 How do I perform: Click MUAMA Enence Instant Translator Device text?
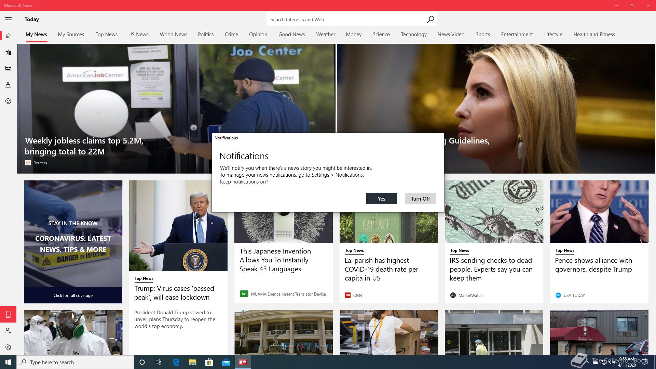pyautogui.click(x=288, y=294)
